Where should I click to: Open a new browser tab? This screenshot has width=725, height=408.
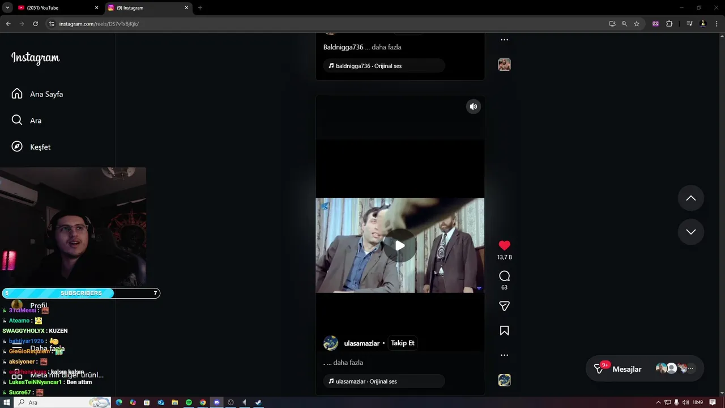(x=200, y=8)
